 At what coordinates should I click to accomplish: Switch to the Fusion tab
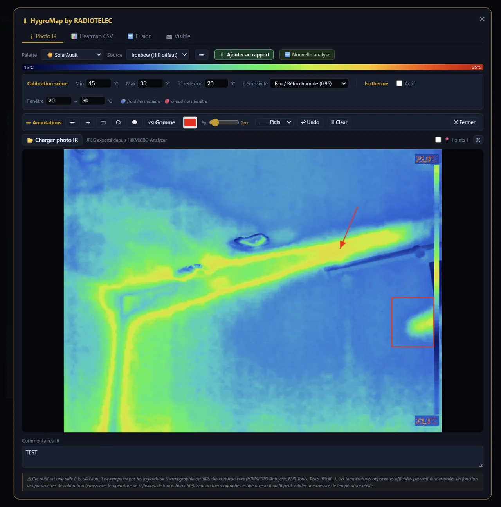pyautogui.click(x=140, y=36)
